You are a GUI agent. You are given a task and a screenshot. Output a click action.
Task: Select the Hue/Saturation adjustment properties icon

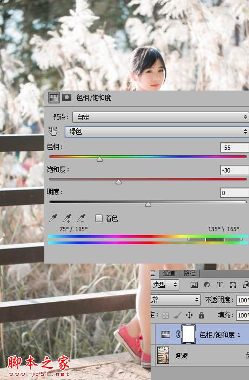point(53,98)
